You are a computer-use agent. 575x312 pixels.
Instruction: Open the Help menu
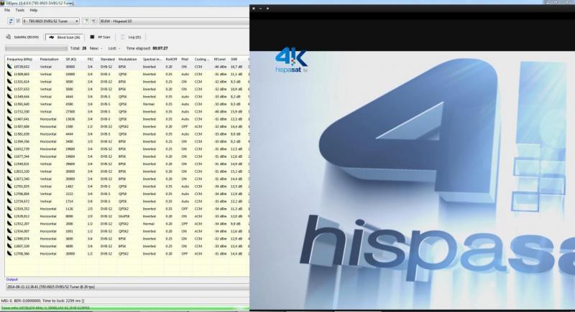coord(33,10)
